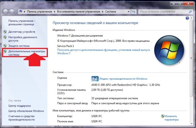Image resolution: width=196 pixels, height=128 pixels.
Task: Open Счетчики и средства производительности link
Action: click(22, 118)
